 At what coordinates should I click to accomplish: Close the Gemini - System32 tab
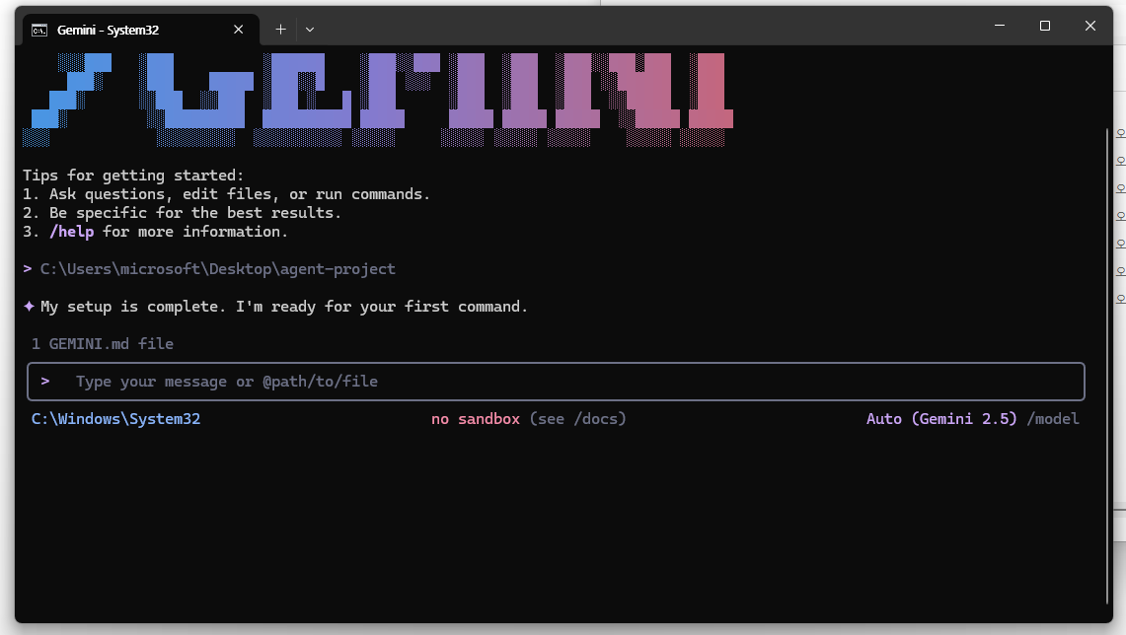tap(238, 30)
